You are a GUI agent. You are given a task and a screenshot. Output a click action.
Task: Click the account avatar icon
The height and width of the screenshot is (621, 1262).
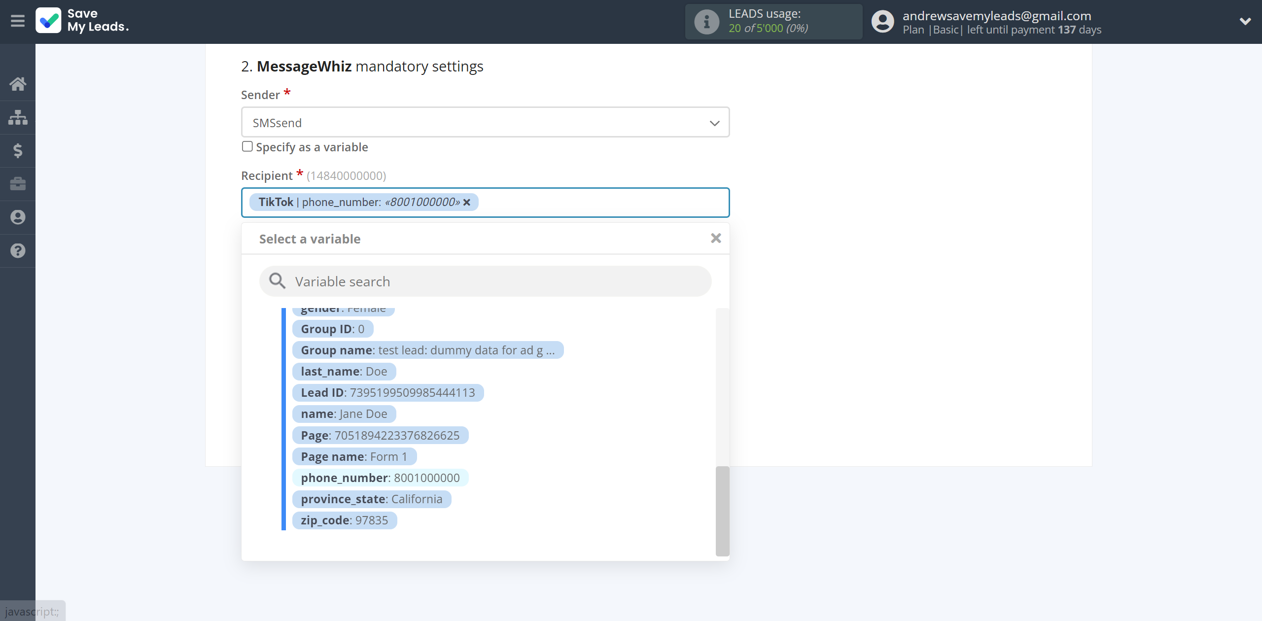[882, 22]
